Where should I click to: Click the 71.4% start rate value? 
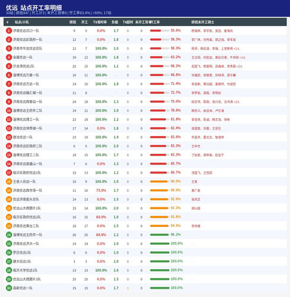pyautogui.click(x=176, y=84)
